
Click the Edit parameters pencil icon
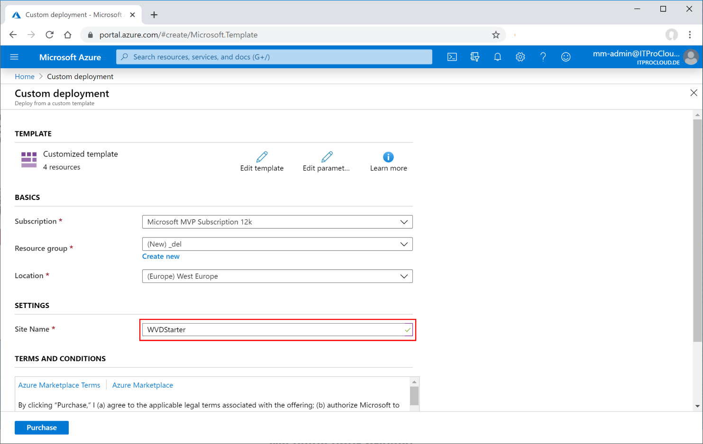click(327, 157)
